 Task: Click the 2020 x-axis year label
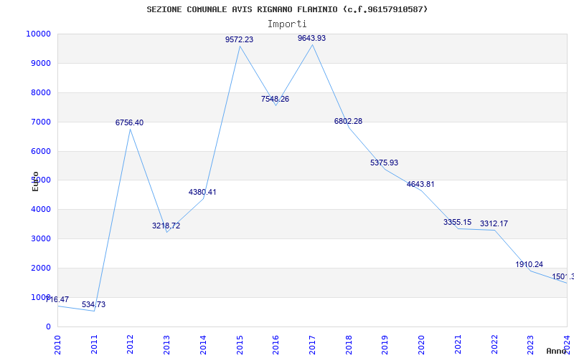point(421,345)
